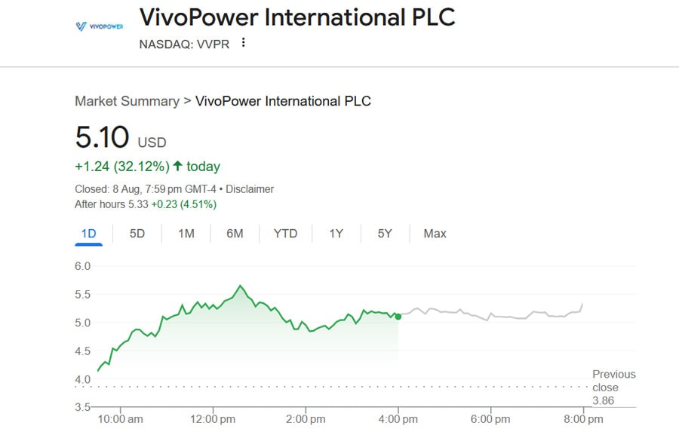679x435 pixels.
Task: Select the green price marker on the chart
Action: pyautogui.click(x=397, y=317)
